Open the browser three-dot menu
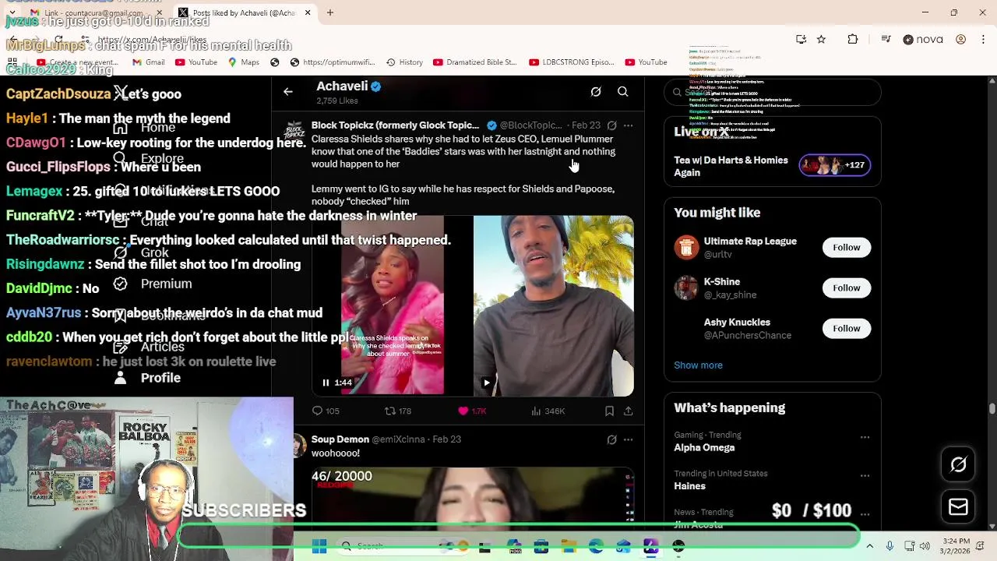This screenshot has height=561, width=997. click(982, 39)
